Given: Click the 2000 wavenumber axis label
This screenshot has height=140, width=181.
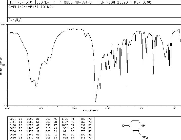Looking at the screenshot, I should [74, 108].
